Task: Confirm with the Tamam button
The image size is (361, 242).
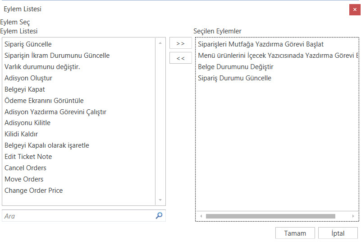Action: tap(295, 233)
